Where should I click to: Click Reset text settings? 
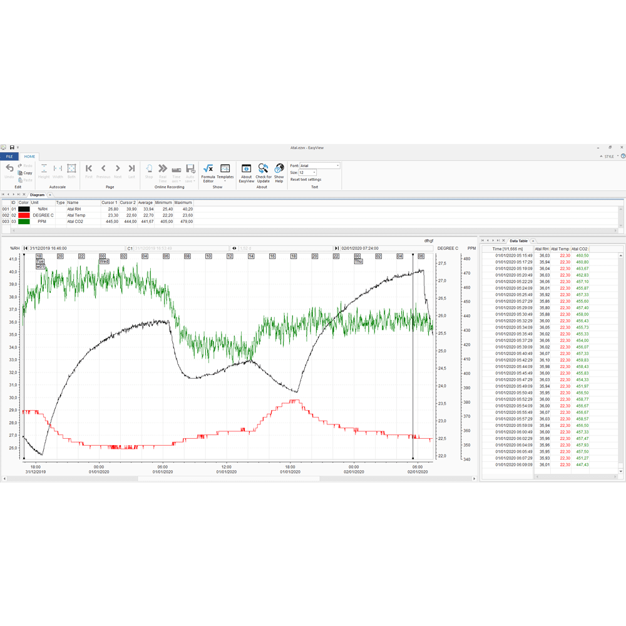coord(307,180)
